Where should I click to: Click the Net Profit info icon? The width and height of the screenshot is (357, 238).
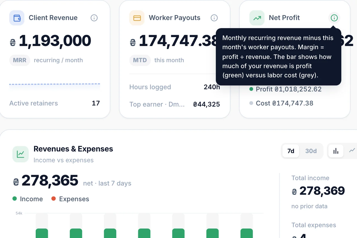point(334,18)
